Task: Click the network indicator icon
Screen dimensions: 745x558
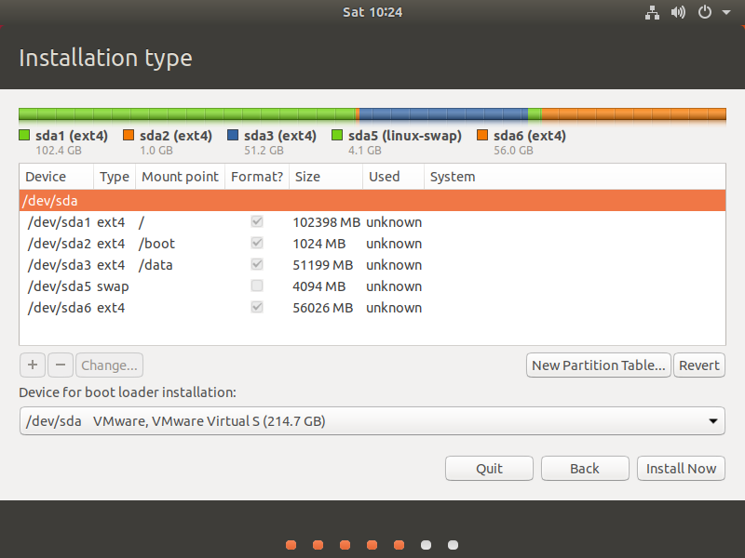Action: (652, 12)
